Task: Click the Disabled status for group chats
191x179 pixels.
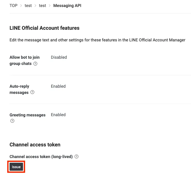Action: click(x=59, y=57)
